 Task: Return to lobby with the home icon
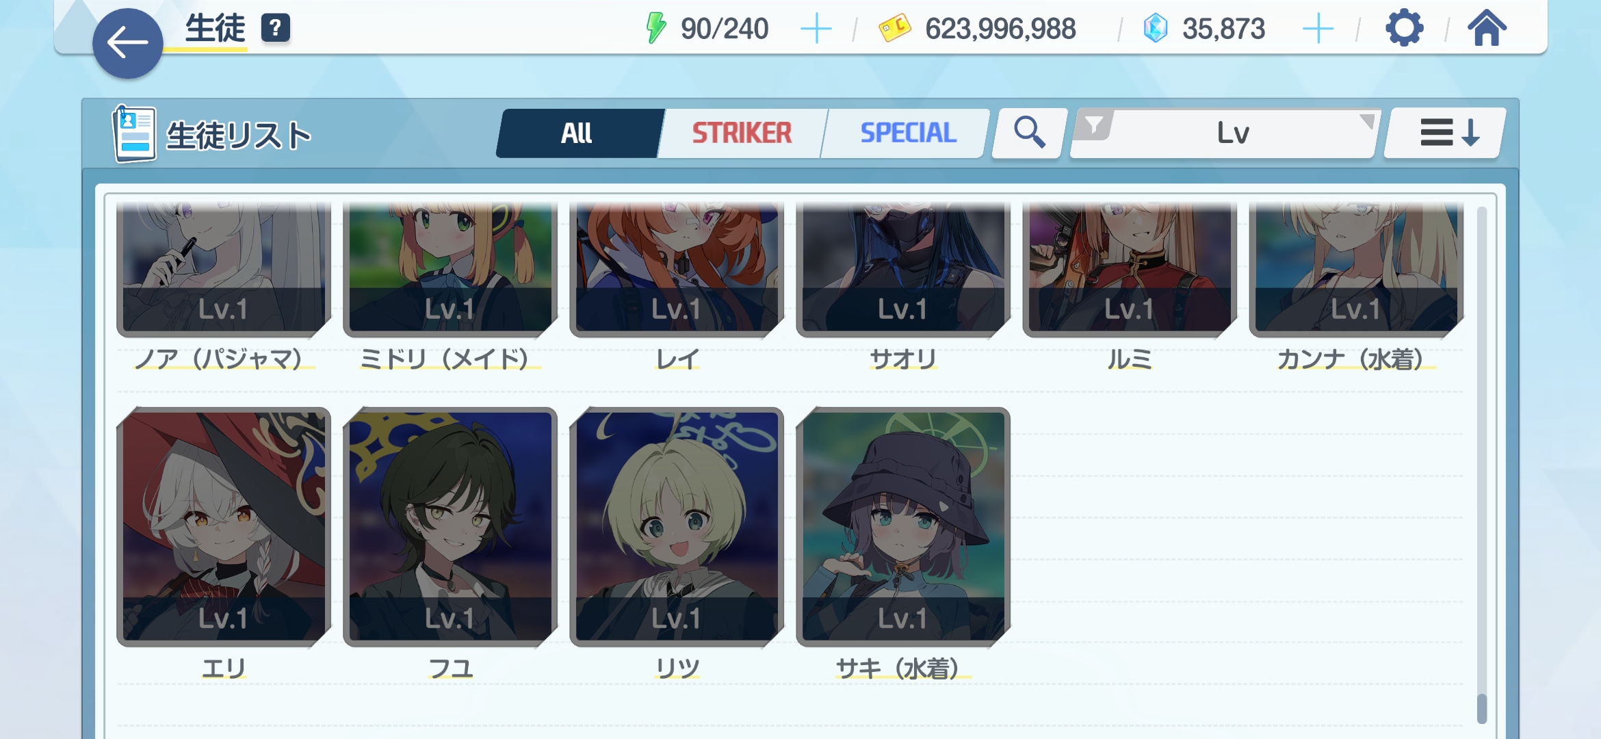pyautogui.click(x=1487, y=29)
